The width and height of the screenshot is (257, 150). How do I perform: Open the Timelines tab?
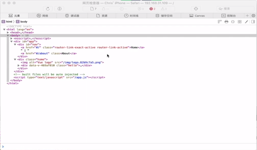(131, 16)
